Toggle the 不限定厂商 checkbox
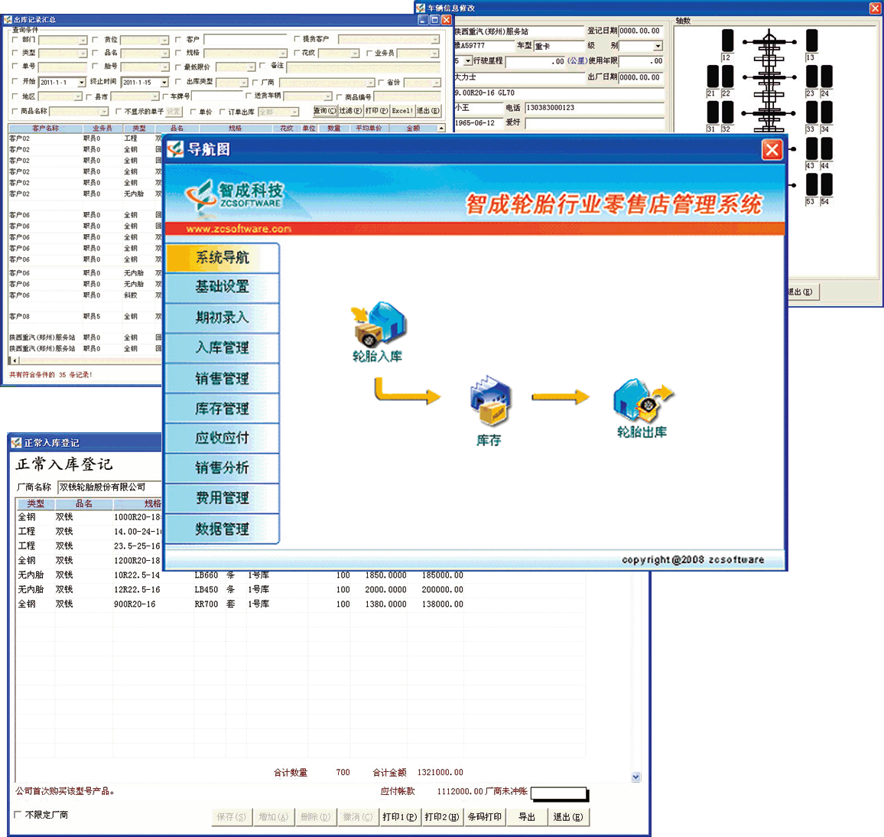This screenshot has height=837, width=884. (x=18, y=815)
